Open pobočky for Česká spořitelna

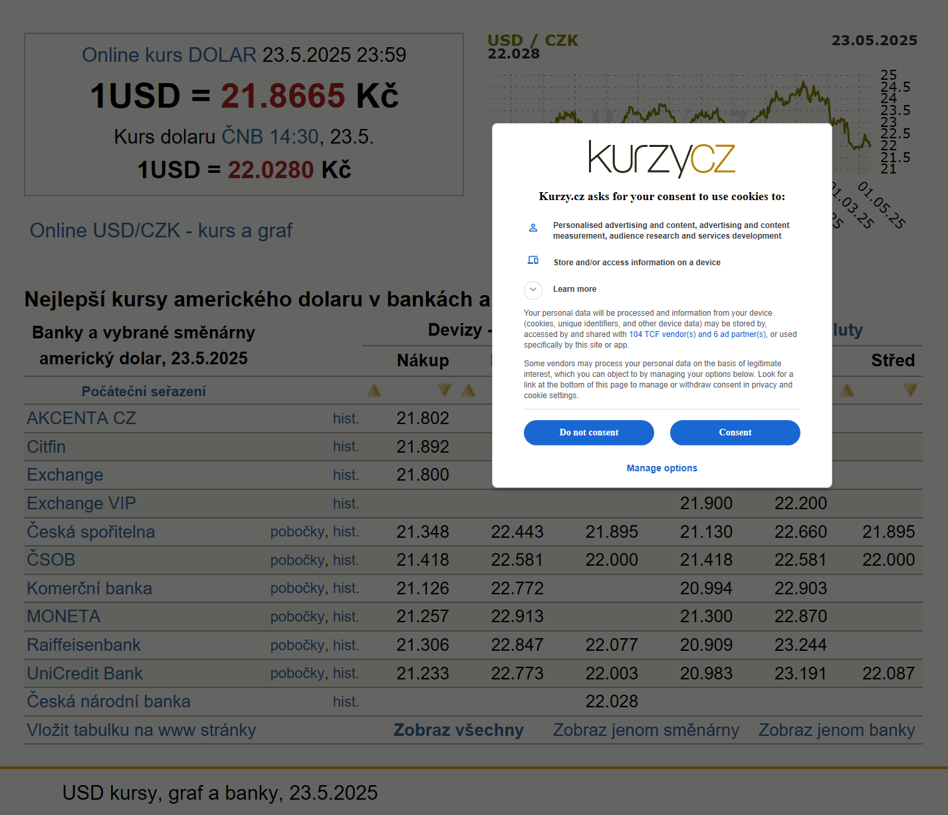(x=298, y=532)
